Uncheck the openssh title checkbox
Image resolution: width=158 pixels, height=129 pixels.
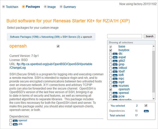58,46
